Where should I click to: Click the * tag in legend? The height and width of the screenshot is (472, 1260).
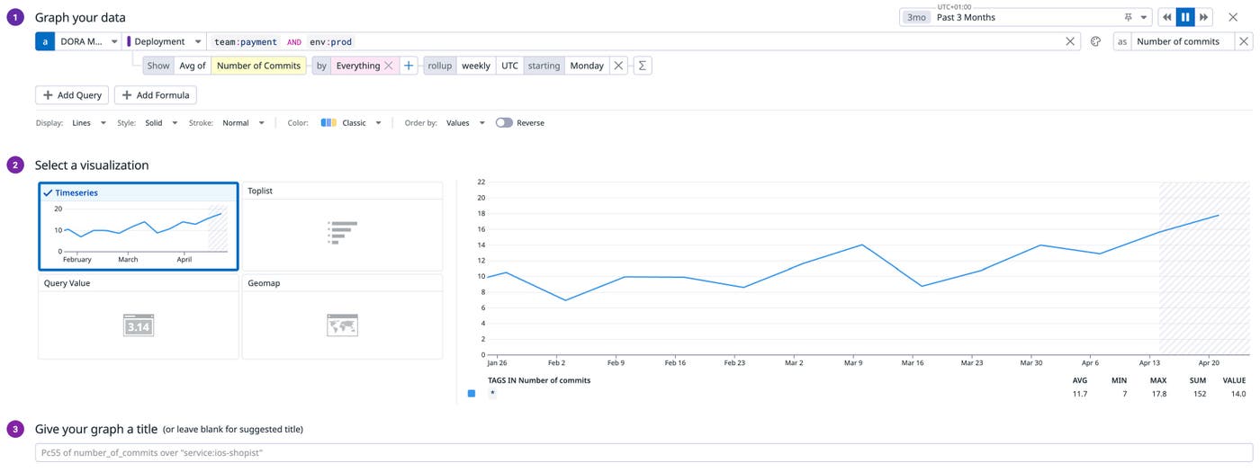pyautogui.click(x=492, y=394)
